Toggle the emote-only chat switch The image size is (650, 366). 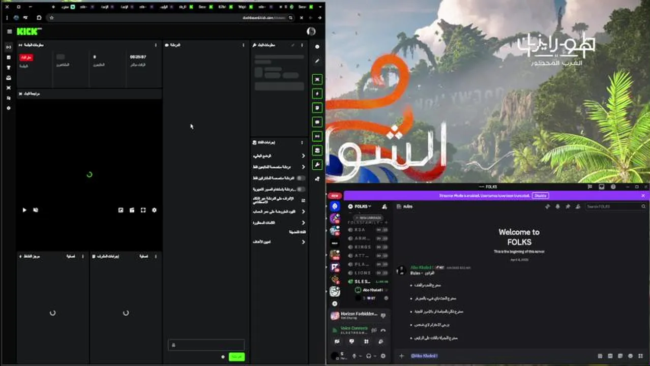301,189
